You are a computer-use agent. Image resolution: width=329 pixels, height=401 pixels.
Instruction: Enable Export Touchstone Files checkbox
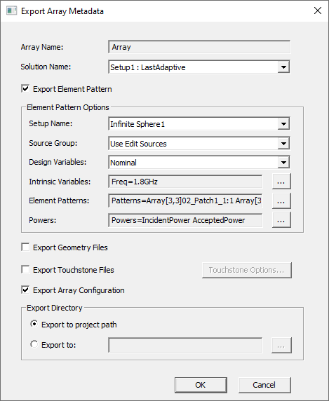pos(25,269)
